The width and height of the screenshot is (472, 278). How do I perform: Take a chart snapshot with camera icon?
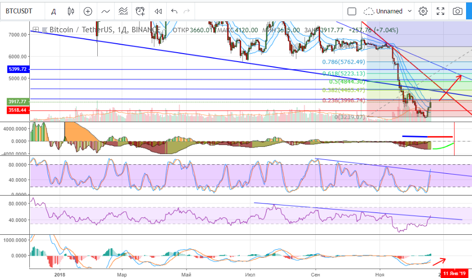[x=457, y=11]
